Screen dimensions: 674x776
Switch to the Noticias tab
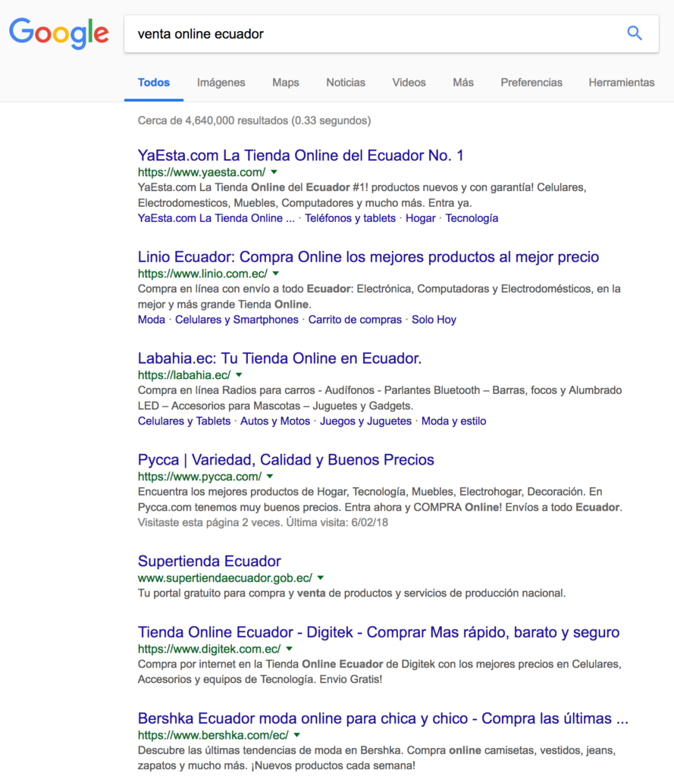pos(346,83)
